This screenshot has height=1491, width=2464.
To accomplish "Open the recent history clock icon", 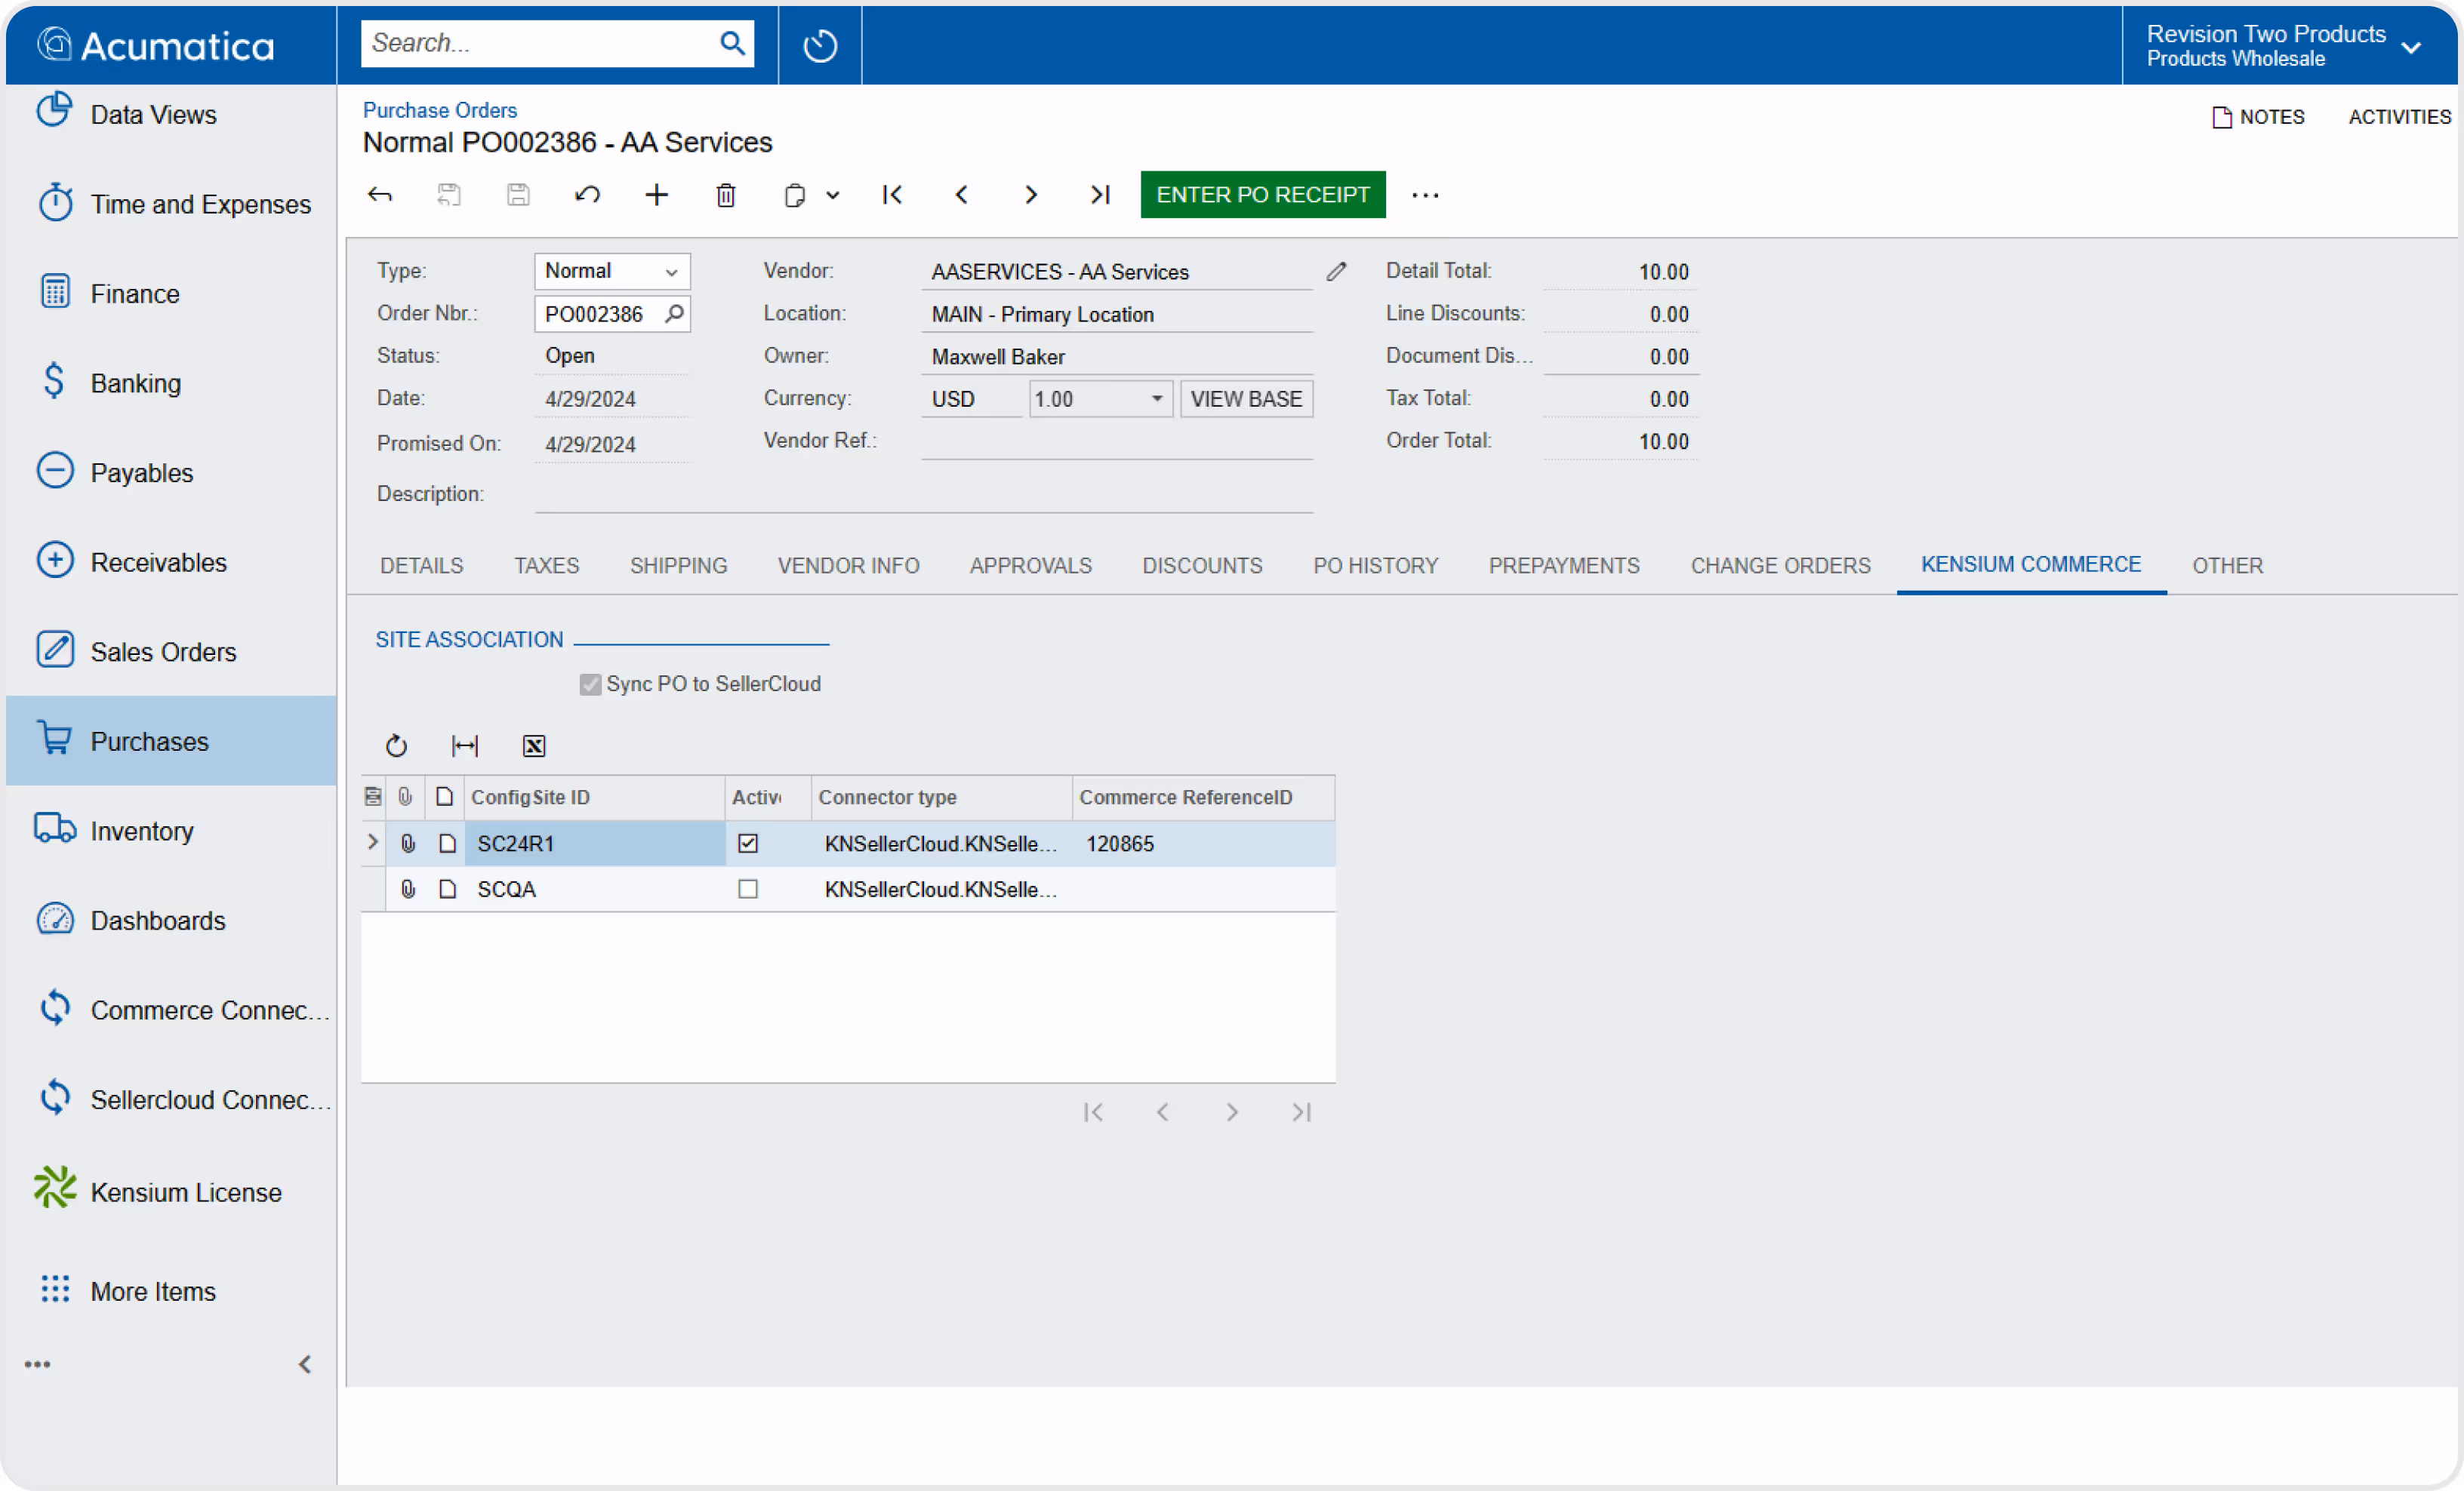I will tap(820, 45).
